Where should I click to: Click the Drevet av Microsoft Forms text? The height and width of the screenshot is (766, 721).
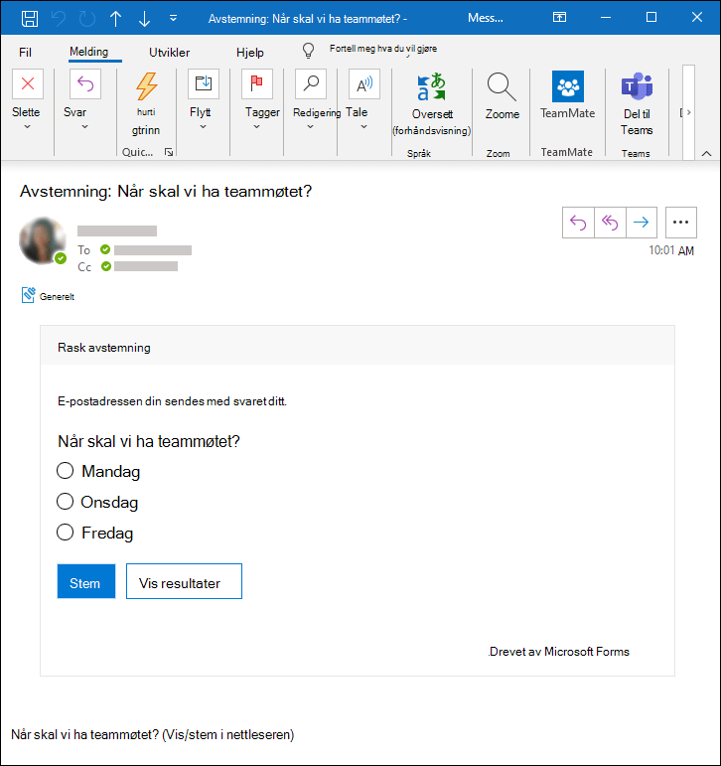click(559, 652)
